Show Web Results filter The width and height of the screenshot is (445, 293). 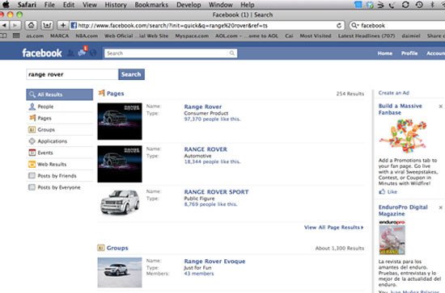pyautogui.click(x=60, y=164)
